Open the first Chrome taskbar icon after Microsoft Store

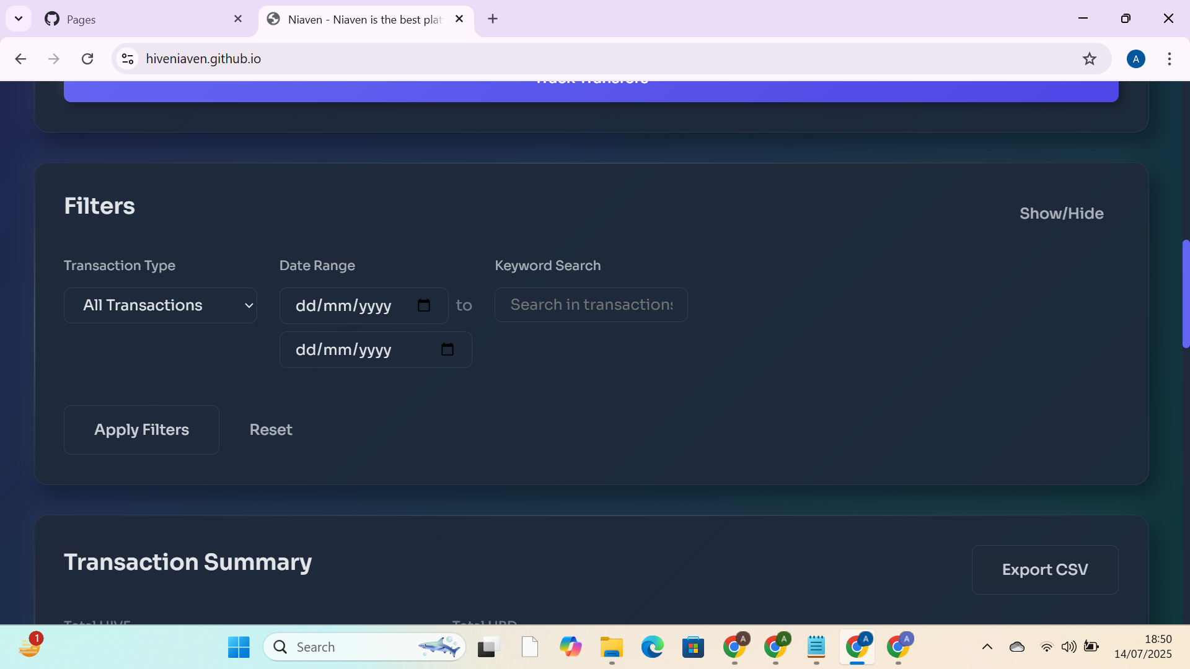[735, 647]
